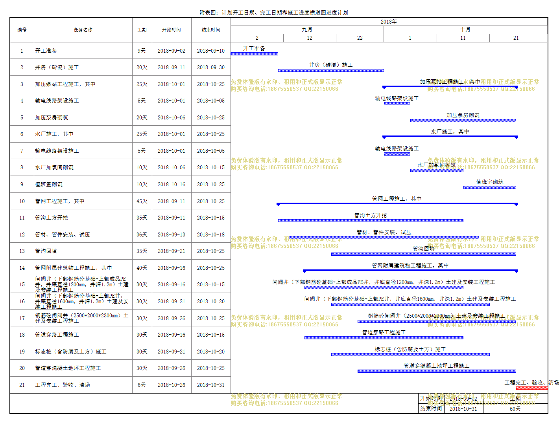Click the 加压泵房砌筑 Gantt bar
Image resolution: width=559 pixels, height=423 pixels.
pos(463,121)
